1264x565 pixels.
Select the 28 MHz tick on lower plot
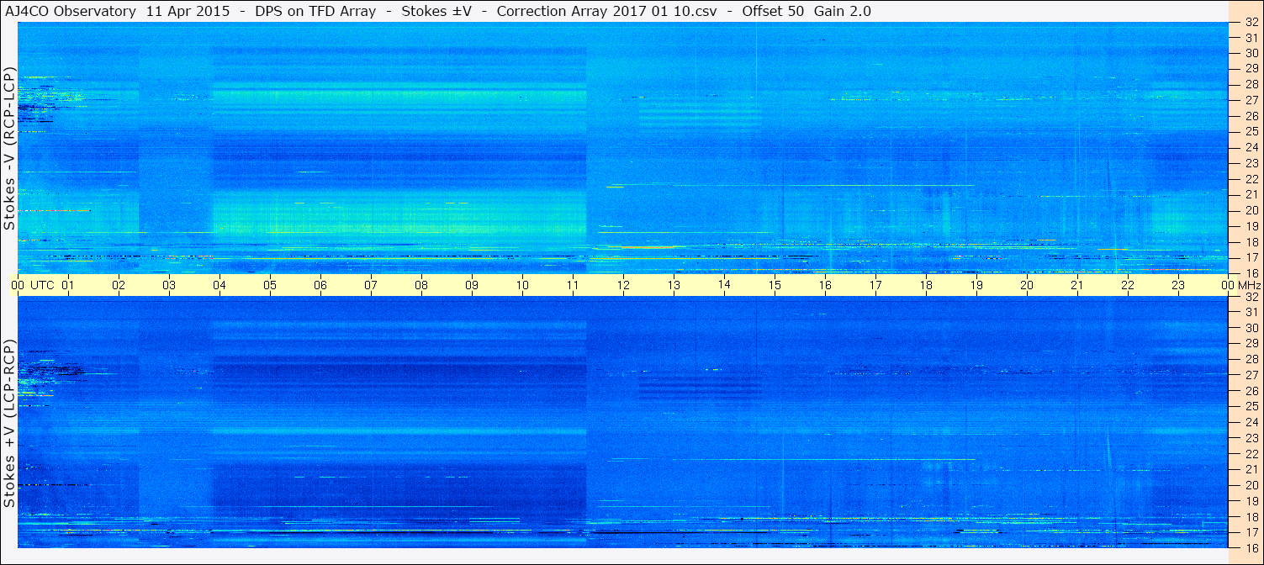pyautogui.click(x=1250, y=359)
